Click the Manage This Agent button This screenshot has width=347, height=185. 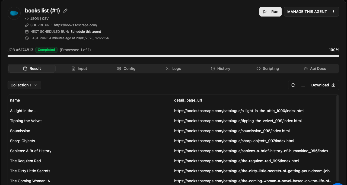pos(307,12)
